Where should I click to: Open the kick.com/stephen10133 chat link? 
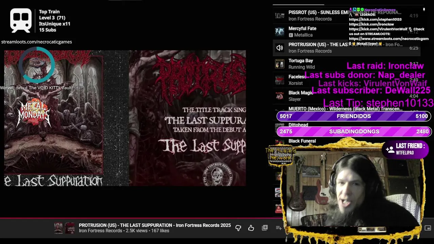tap(375, 20)
